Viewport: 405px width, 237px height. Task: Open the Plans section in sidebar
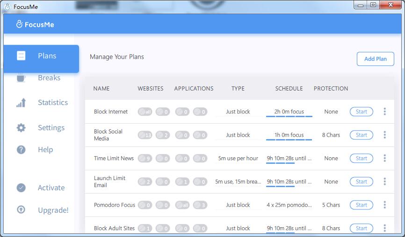tap(41, 59)
